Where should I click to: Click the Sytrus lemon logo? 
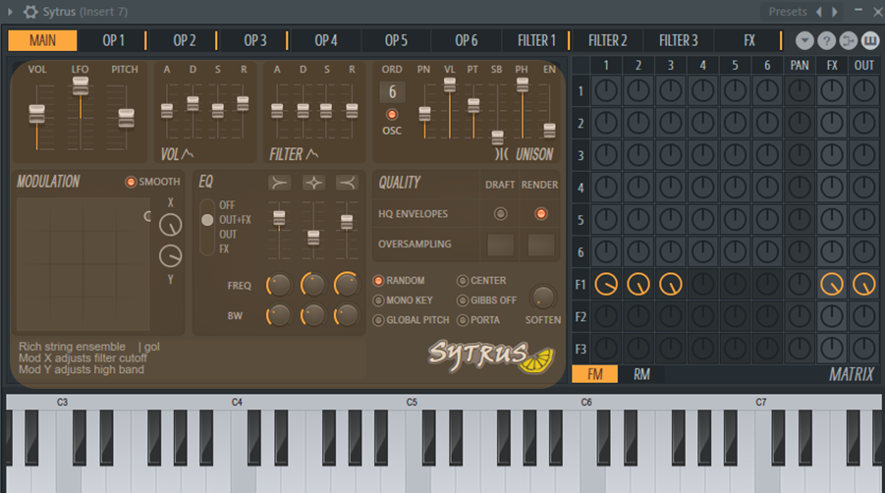(x=491, y=356)
